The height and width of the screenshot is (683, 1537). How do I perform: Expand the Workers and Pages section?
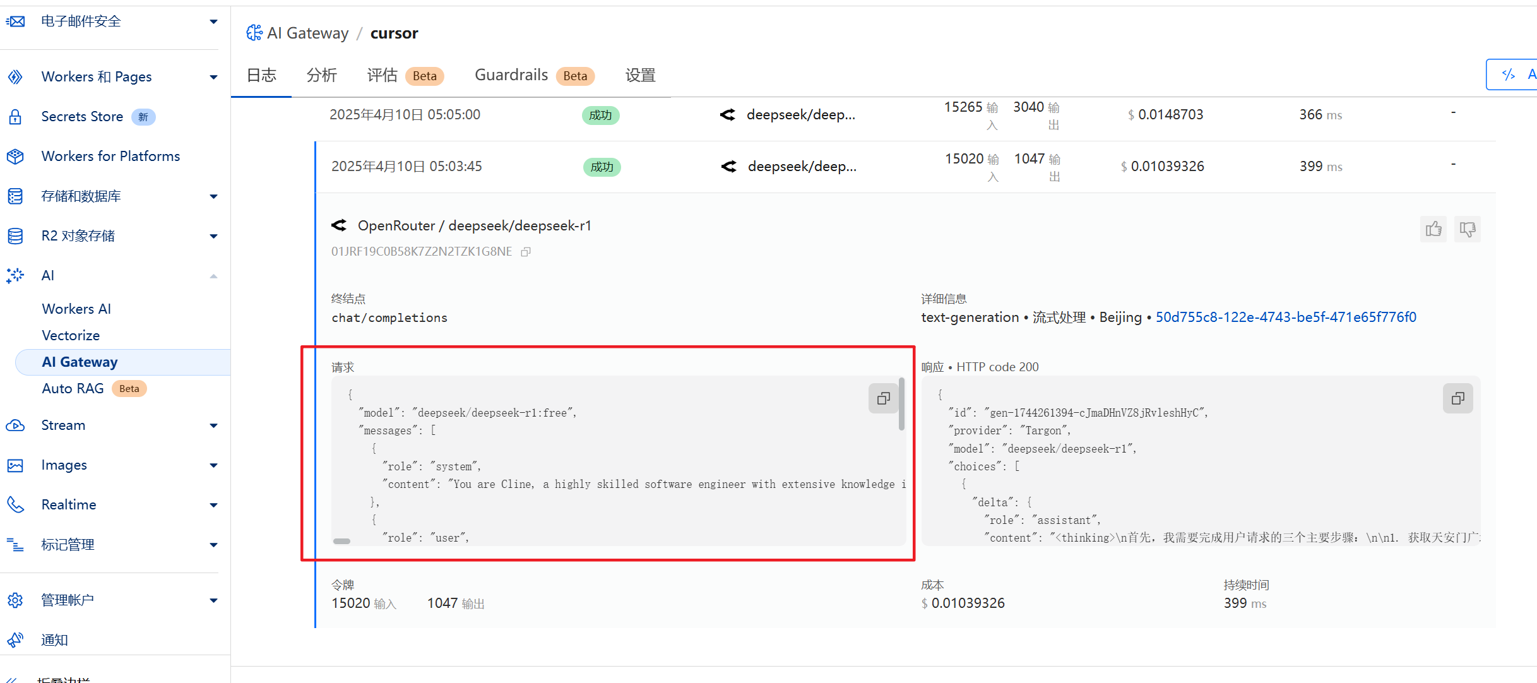click(x=213, y=77)
